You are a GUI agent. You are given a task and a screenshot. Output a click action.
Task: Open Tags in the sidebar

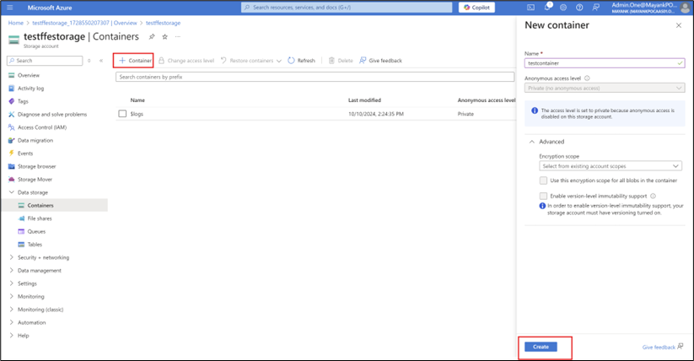pyautogui.click(x=23, y=101)
